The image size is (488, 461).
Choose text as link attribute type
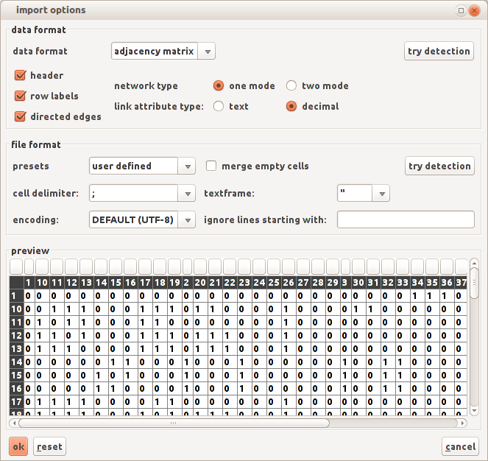[219, 106]
